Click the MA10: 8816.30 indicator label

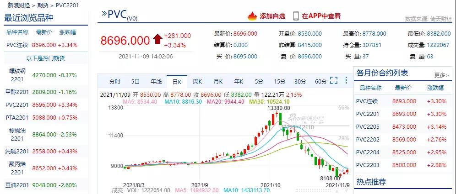pos(183,101)
